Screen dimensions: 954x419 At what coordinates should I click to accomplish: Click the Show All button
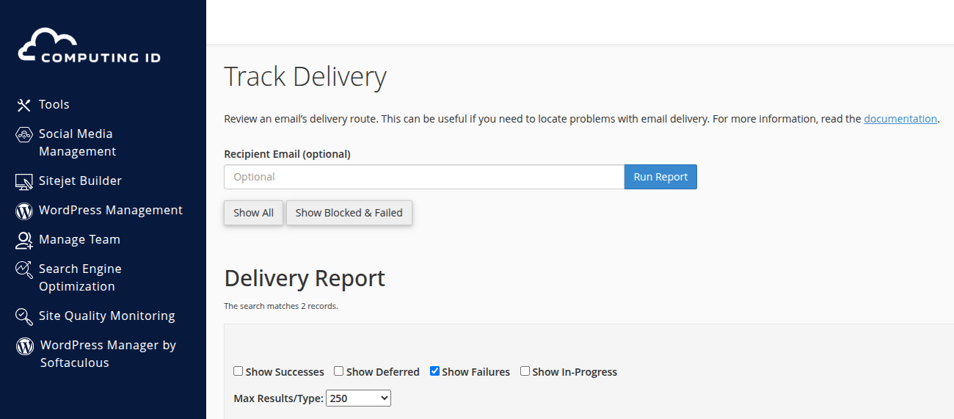[253, 213]
